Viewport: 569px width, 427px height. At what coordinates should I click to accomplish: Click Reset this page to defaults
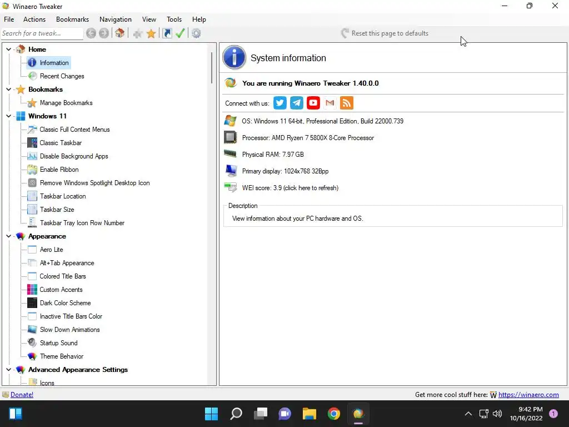tap(385, 33)
